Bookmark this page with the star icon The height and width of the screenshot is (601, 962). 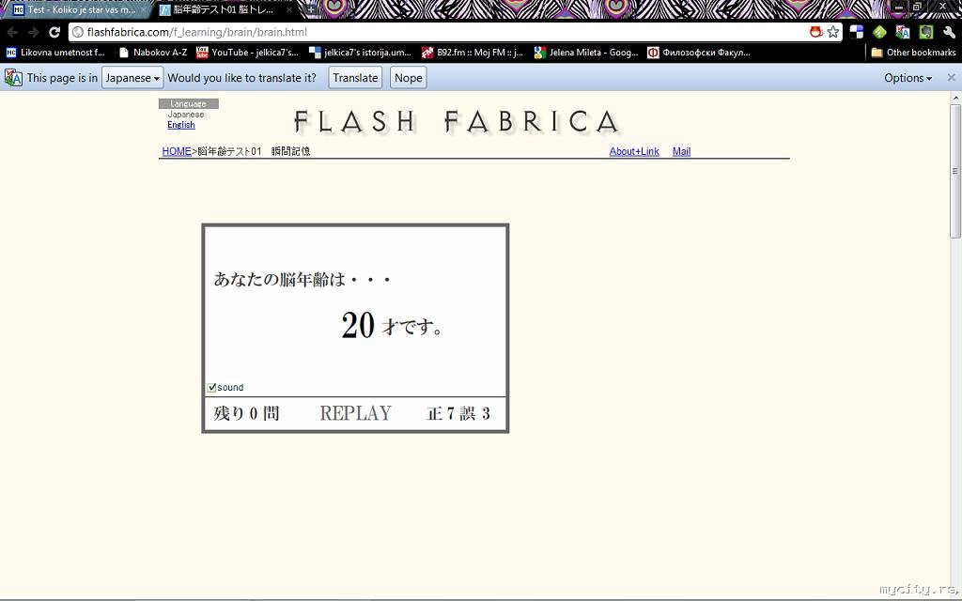(x=832, y=32)
